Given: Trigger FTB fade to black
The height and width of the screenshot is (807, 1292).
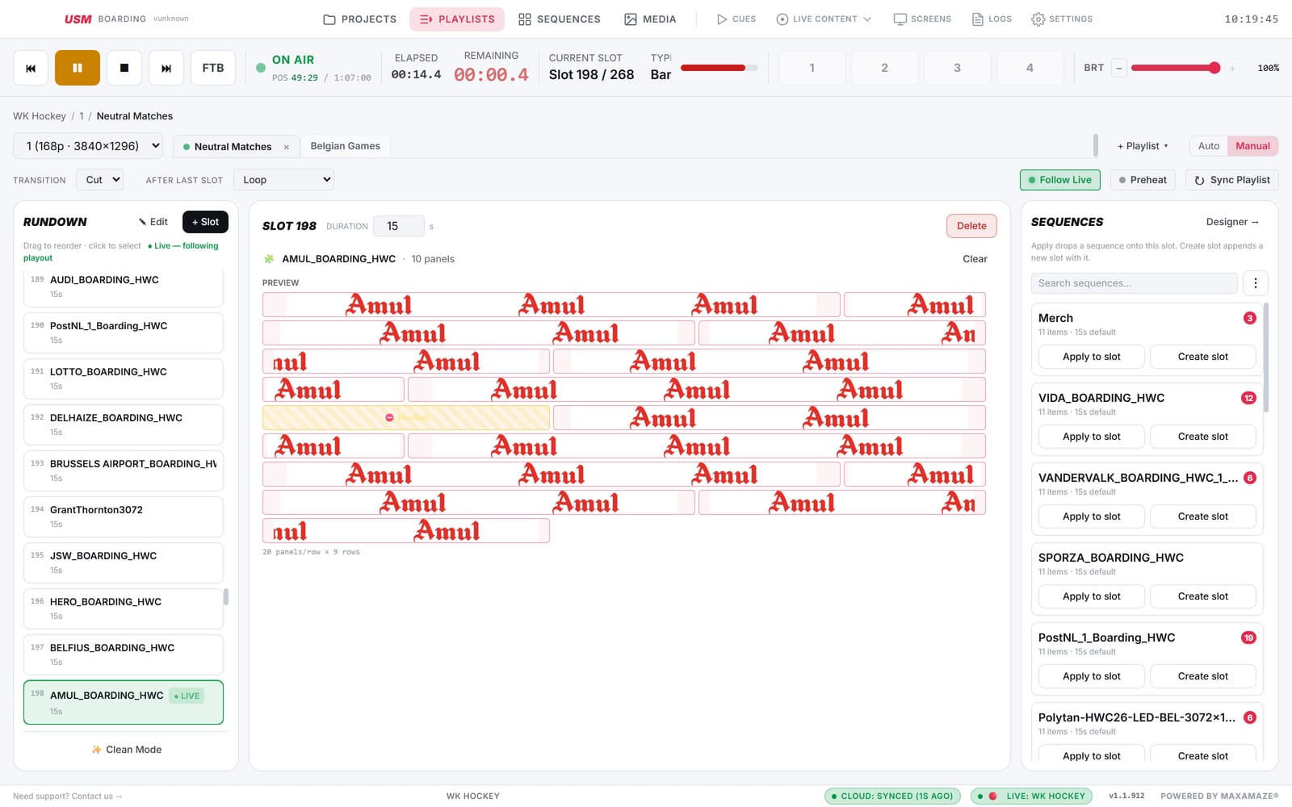Looking at the screenshot, I should point(213,68).
